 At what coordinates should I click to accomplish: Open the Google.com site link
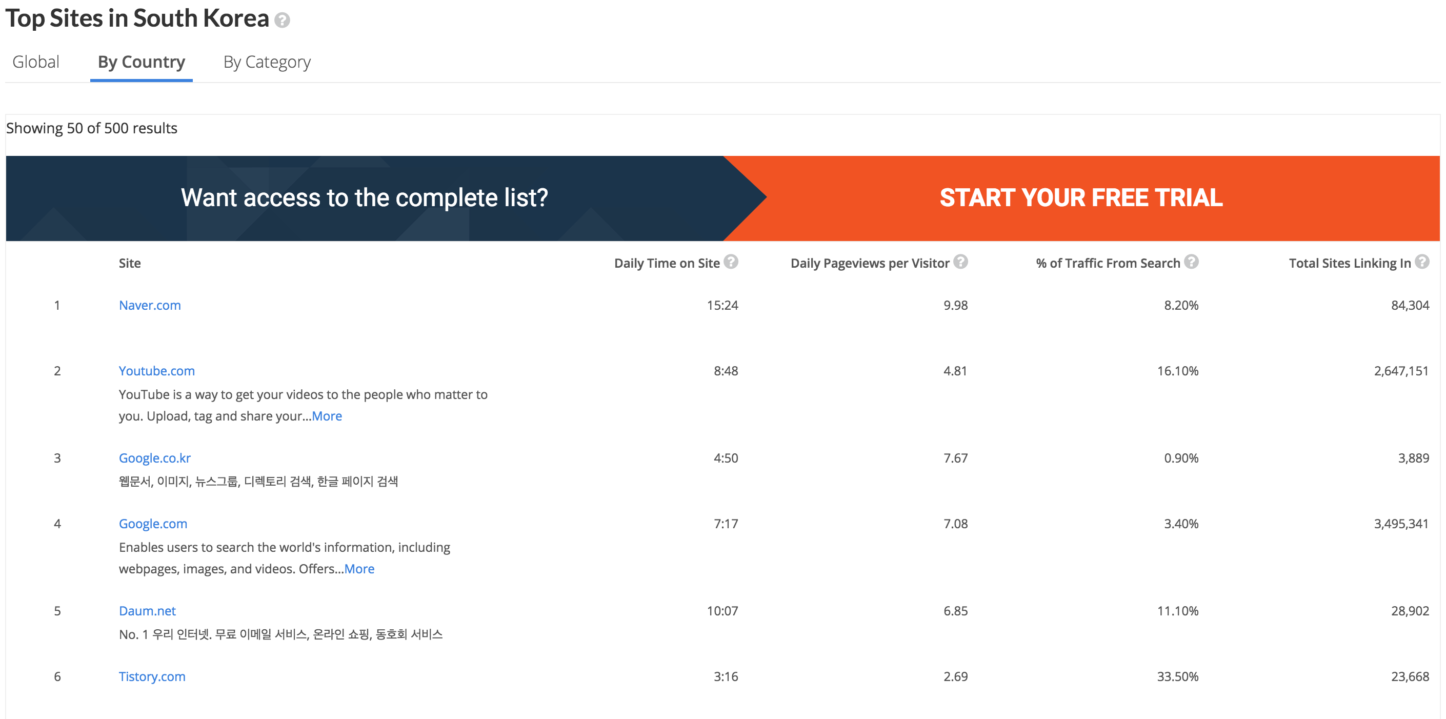pyautogui.click(x=153, y=524)
